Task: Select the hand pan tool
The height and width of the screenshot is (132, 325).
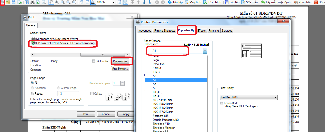Action: 51,2
